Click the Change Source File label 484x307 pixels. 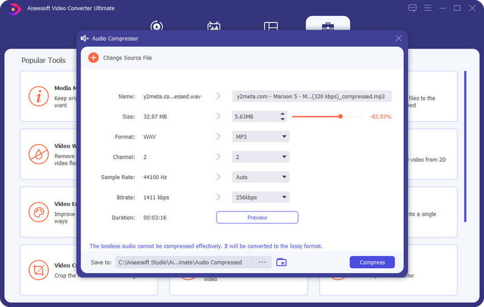(128, 58)
